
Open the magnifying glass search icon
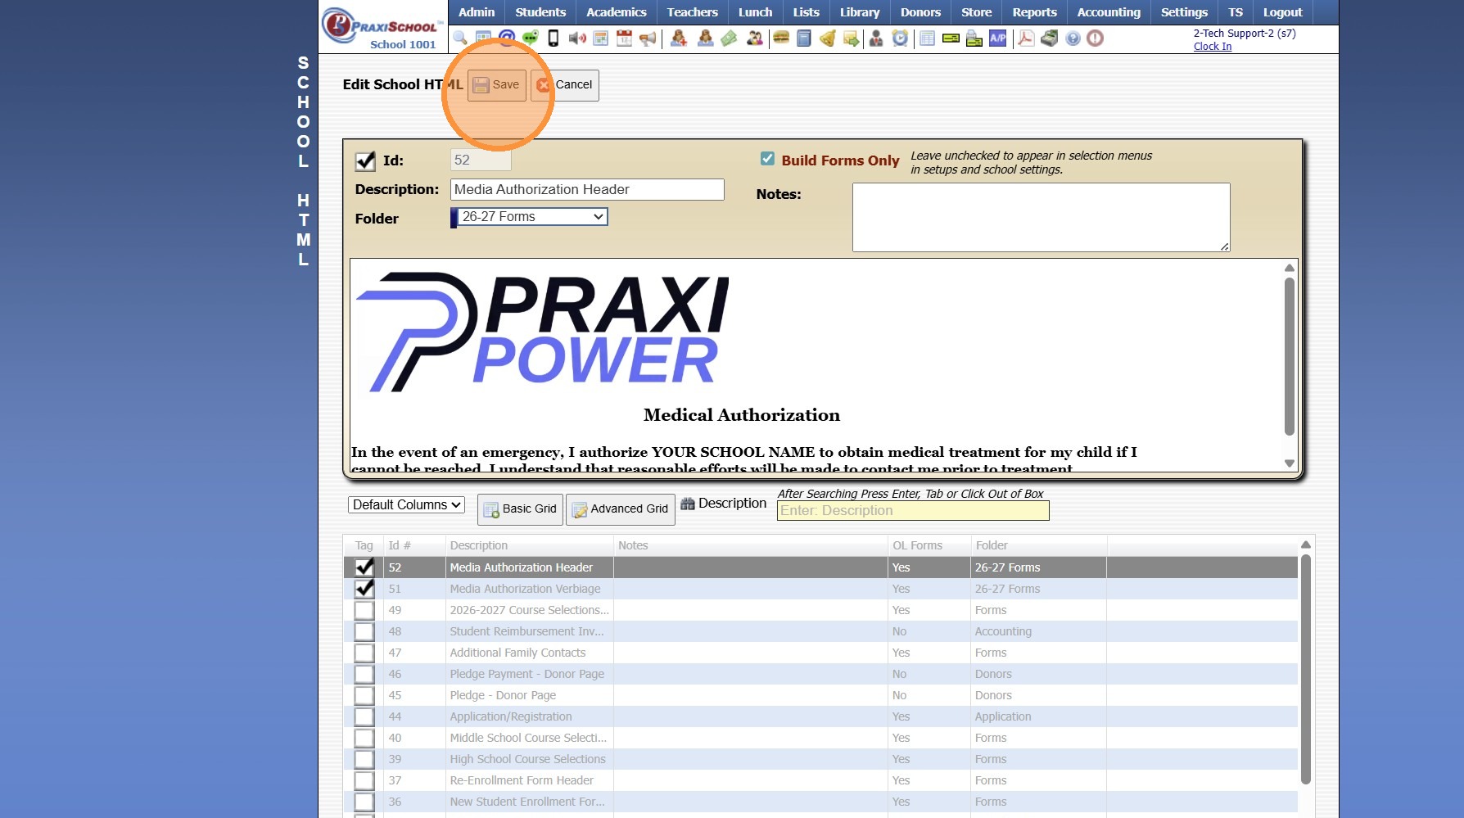coord(459,38)
